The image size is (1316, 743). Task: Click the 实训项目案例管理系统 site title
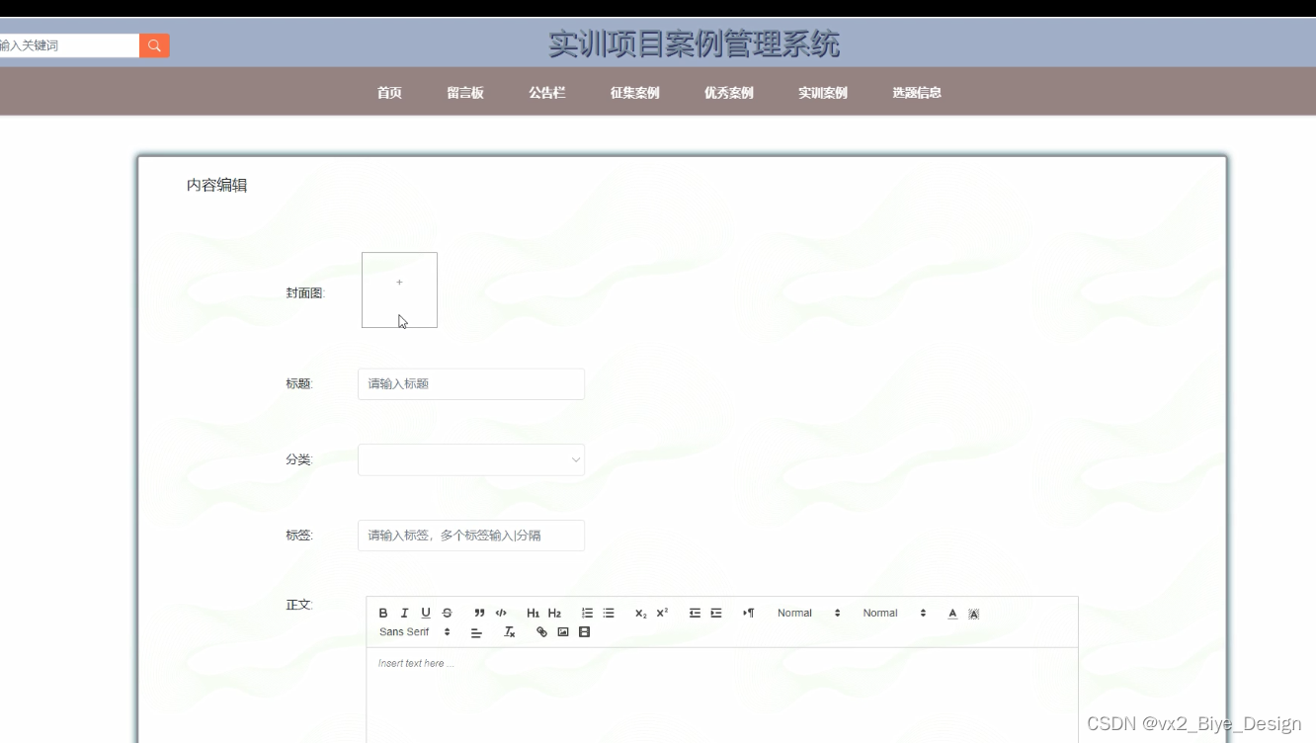coord(695,43)
